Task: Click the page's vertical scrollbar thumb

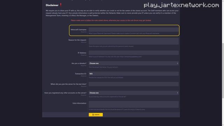Action: [x=223, y=70]
